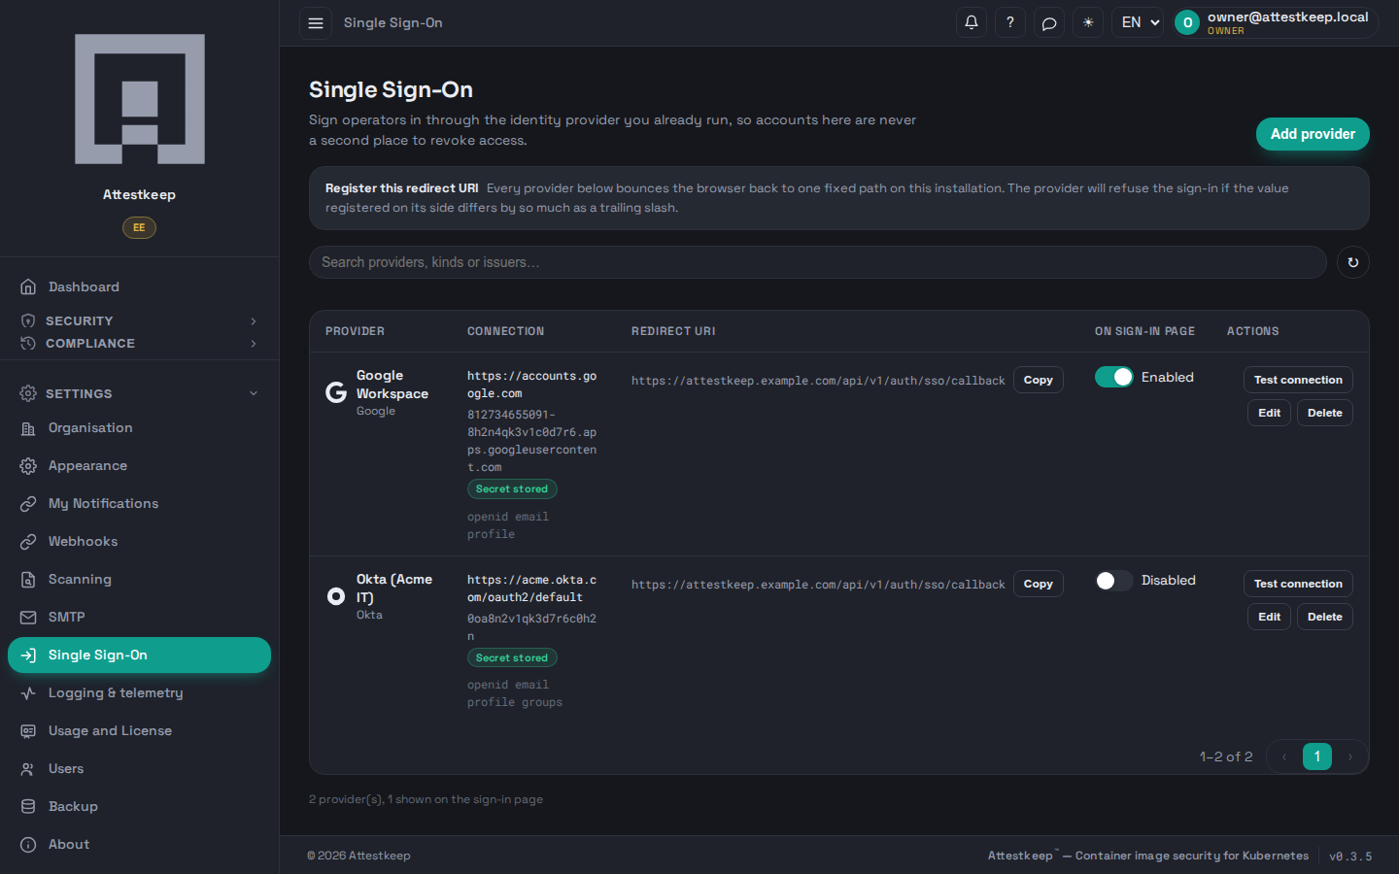Image resolution: width=1399 pixels, height=874 pixels.
Task: Click the owner avatar circle
Action: (1187, 22)
